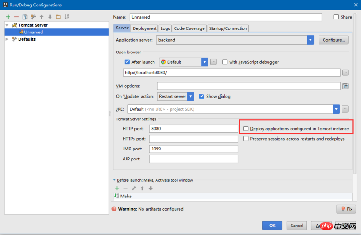Click the JMX port field

194,149
